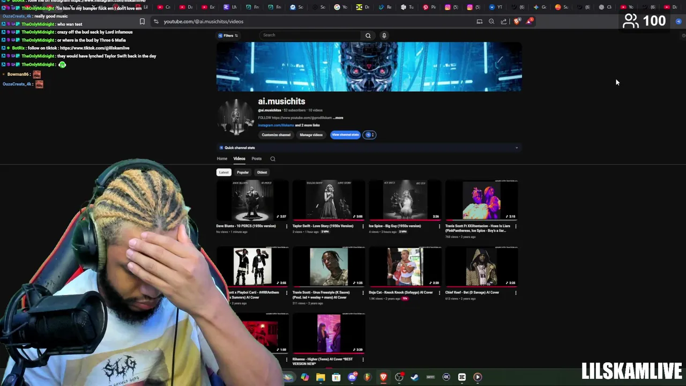Click the YouTube search input field

311,35
